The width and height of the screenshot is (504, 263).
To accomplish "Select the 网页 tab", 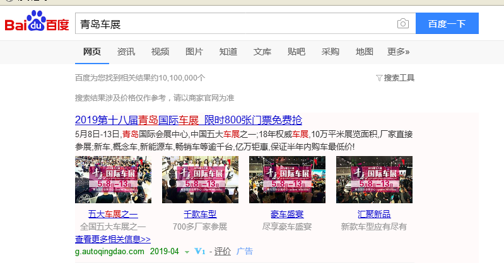I will click(92, 52).
